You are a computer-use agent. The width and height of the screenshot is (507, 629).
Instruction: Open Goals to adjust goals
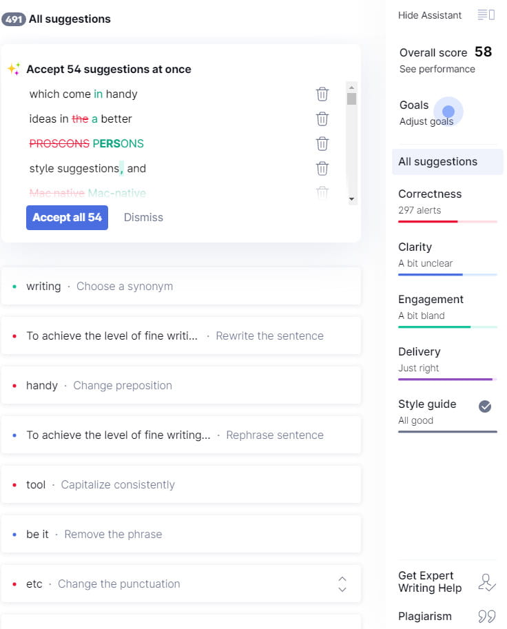427,112
